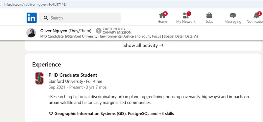The image size is (263, 122).
Task: Click the Home menu label
Action: point(162,21)
